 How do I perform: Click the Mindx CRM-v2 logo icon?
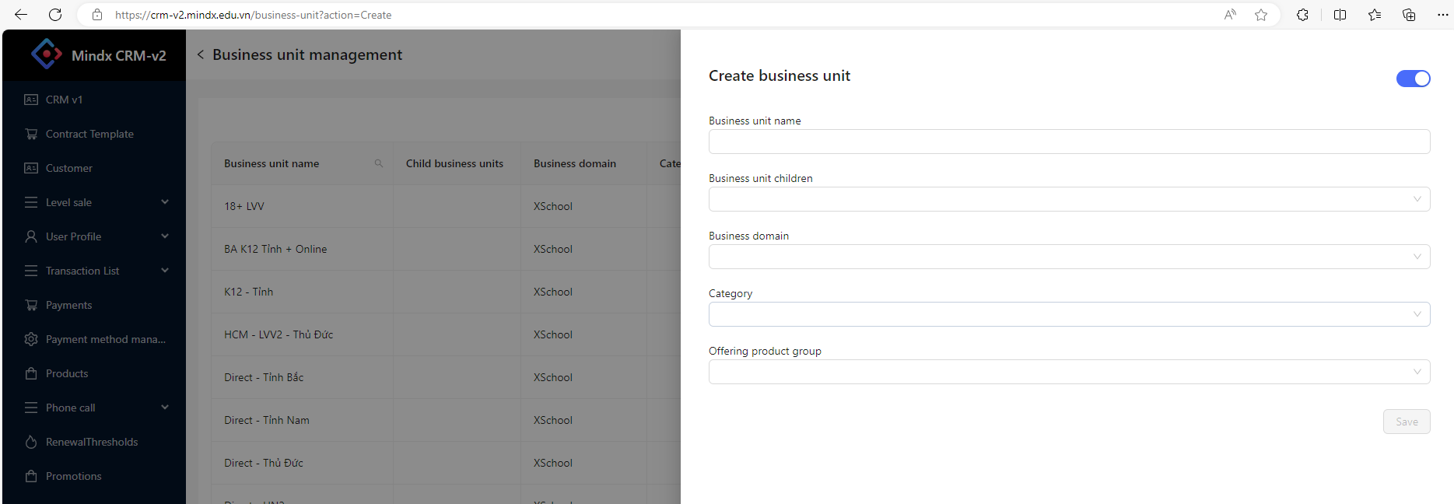(47, 54)
